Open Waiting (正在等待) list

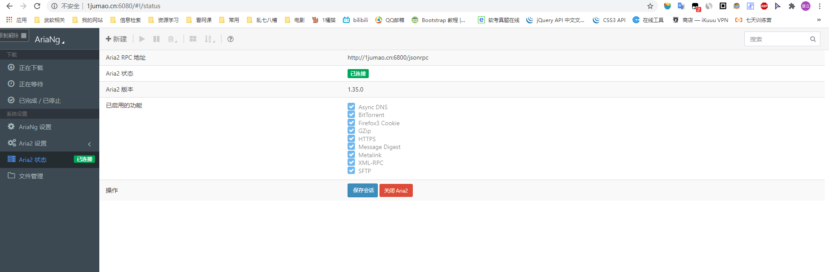point(50,84)
